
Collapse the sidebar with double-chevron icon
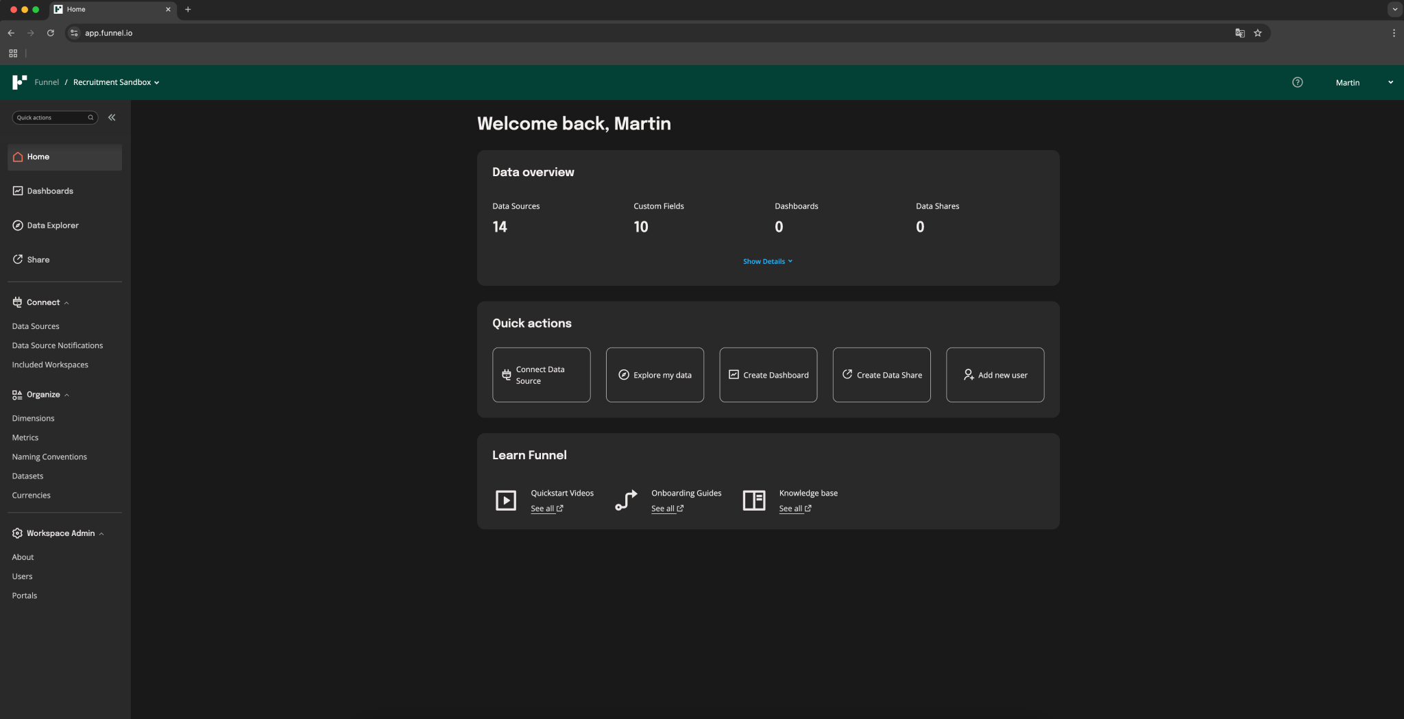pos(112,117)
